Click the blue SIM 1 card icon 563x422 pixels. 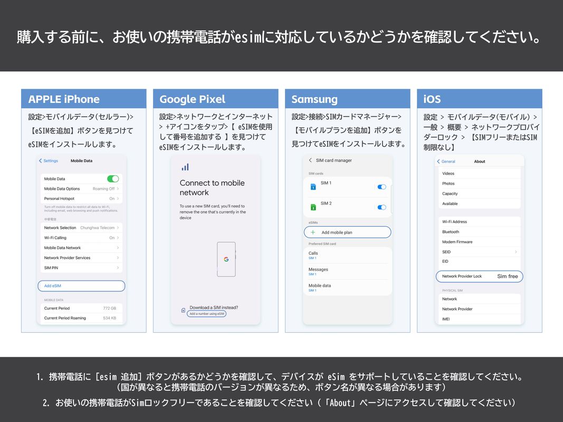313,187
